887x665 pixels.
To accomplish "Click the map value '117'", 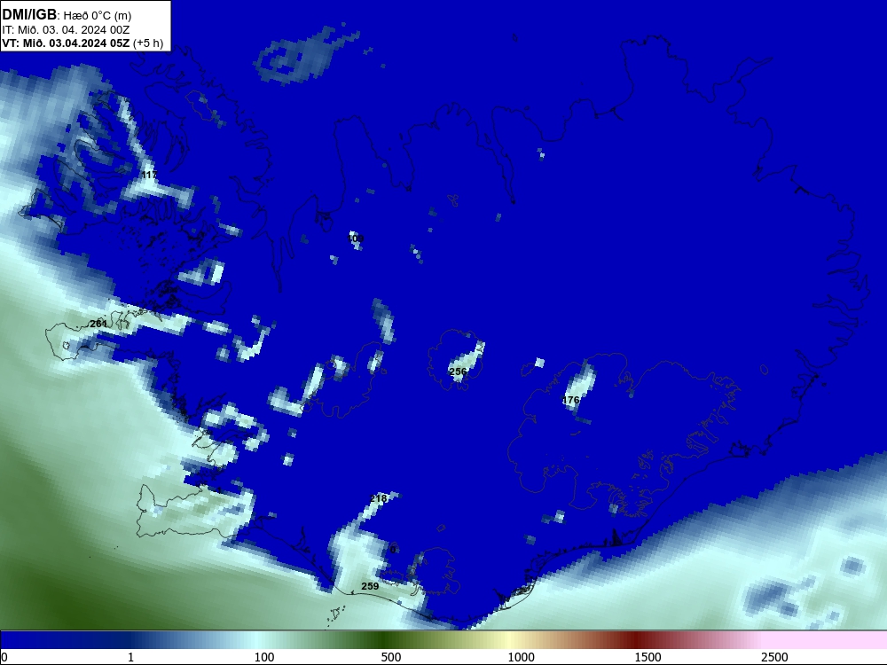I will pos(149,175).
